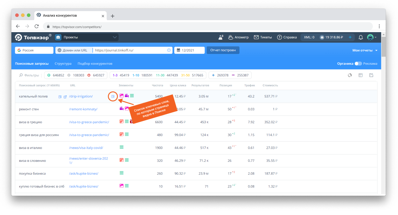Click the Отчет построен button

click(x=223, y=50)
